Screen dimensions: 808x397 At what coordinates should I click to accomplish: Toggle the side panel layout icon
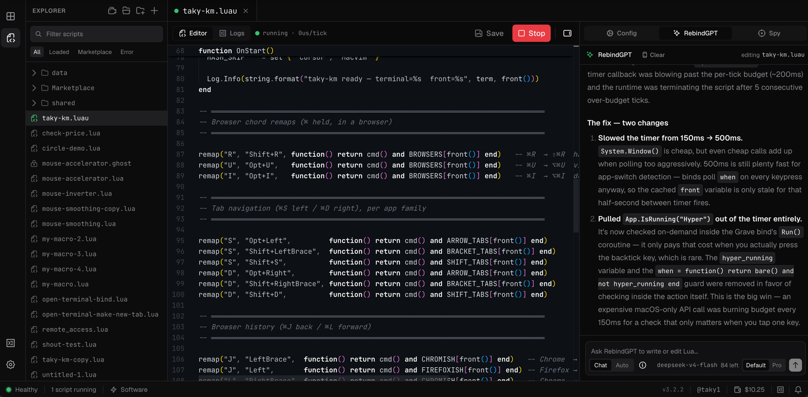pos(567,33)
